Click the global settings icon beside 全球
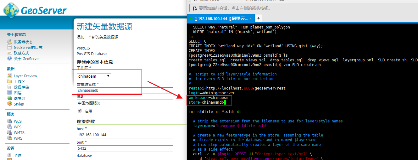The width and height of the screenshot is (418, 160). pos(9,155)
